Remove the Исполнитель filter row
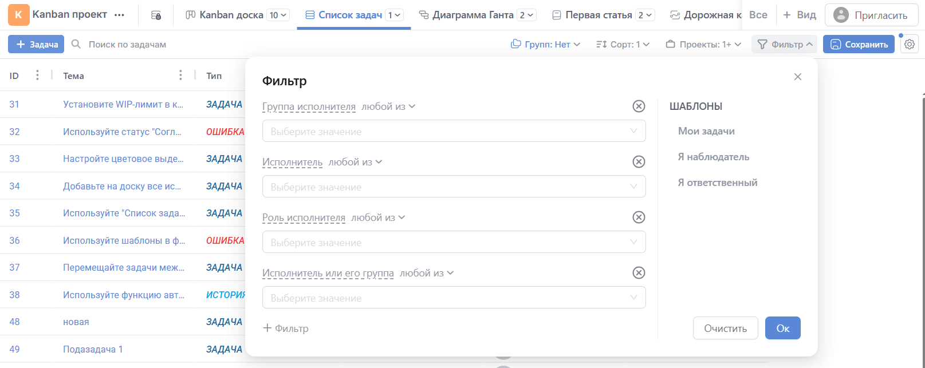 [639, 162]
